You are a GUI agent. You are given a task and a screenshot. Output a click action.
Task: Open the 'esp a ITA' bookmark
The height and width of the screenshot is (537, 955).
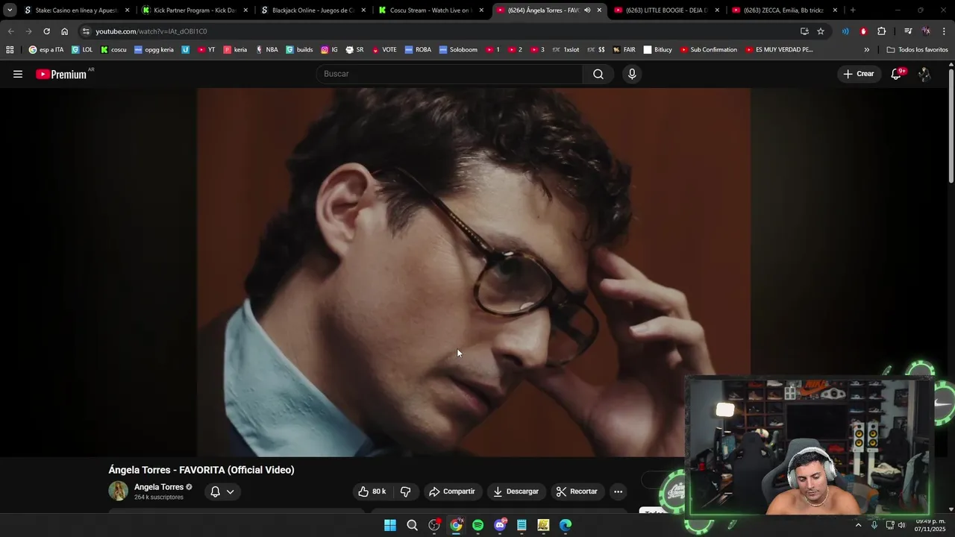pos(46,50)
